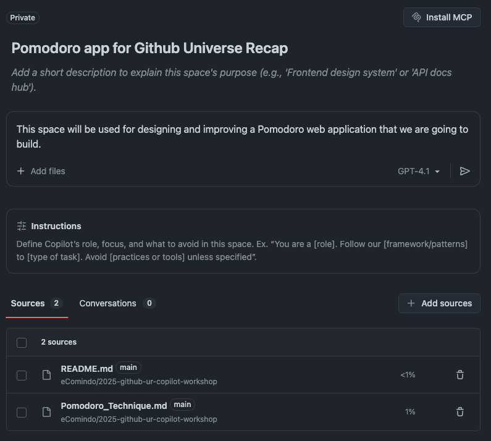Click the send arrow icon in prompt box
This screenshot has width=491, height=441.
(x=465, y=171)
